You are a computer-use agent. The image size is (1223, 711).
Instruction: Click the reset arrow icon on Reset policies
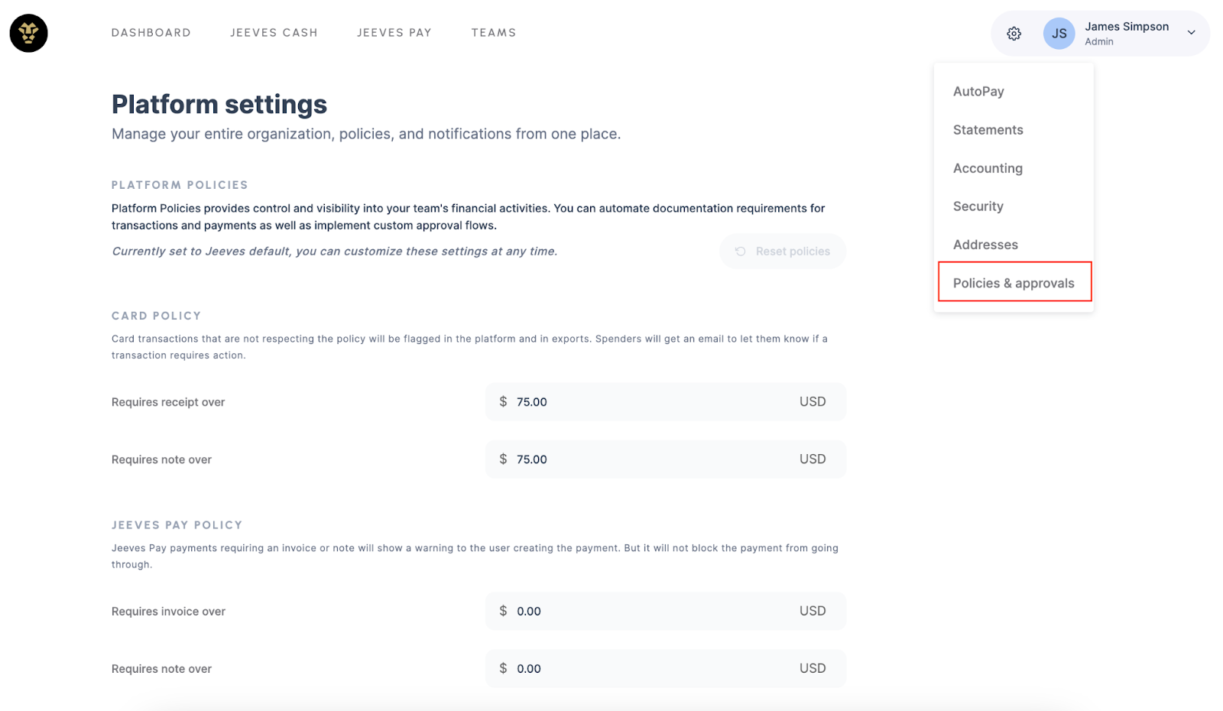740,251
